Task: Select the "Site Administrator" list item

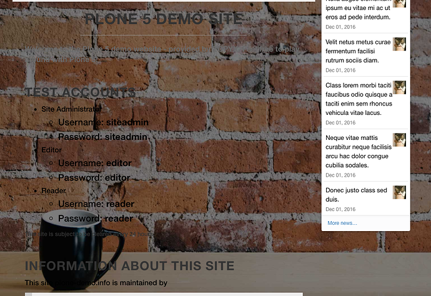Action: point(71,109)
